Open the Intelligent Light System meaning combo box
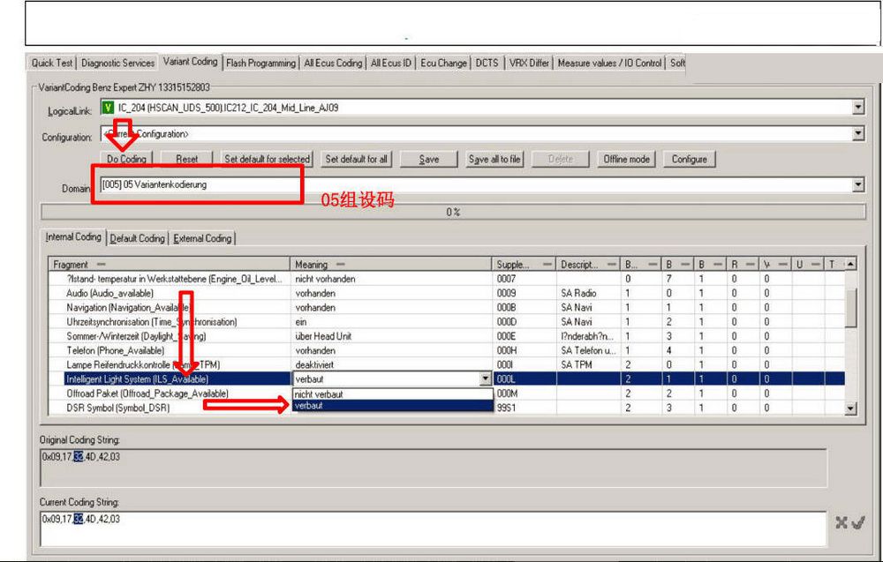883x562 pixels. tap(484, 378)
